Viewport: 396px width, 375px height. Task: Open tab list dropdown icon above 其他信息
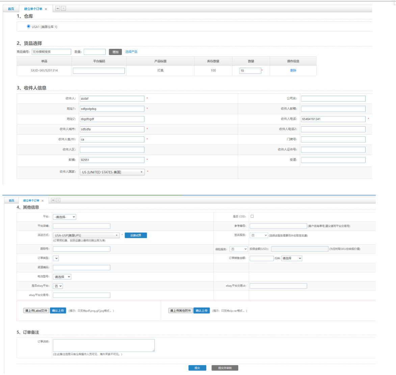point(53,200)
